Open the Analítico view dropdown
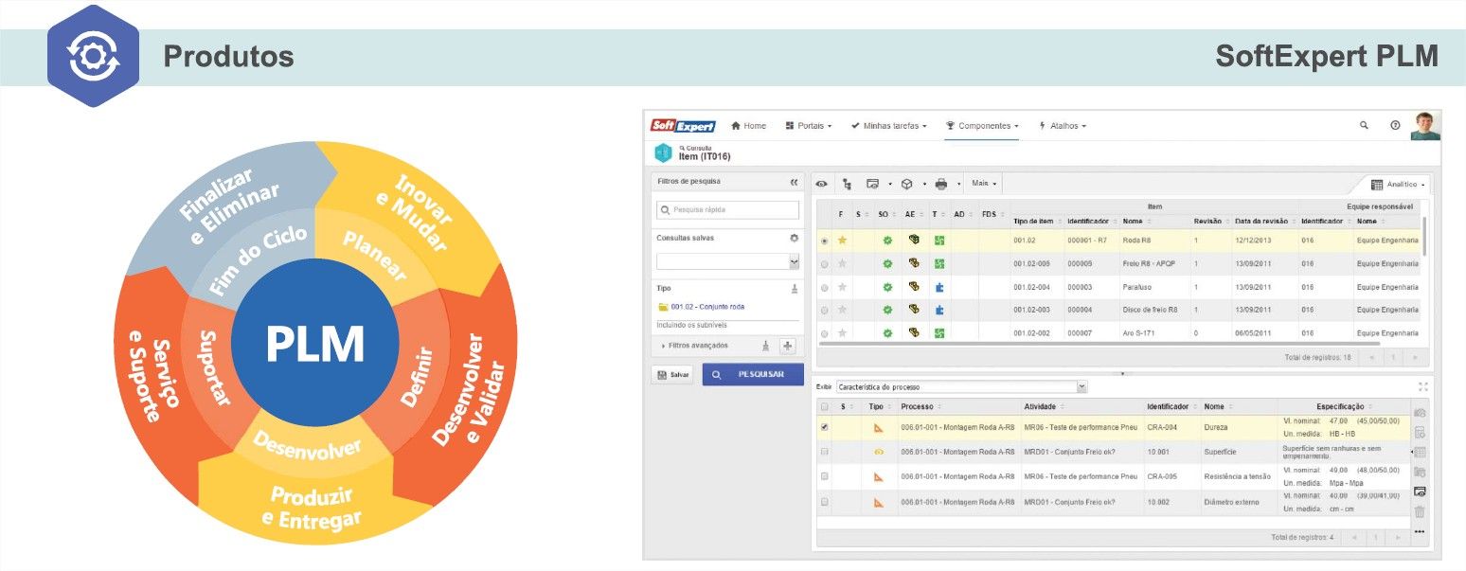 1399,184
